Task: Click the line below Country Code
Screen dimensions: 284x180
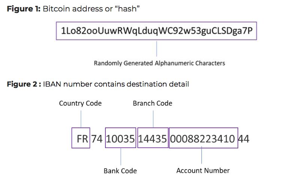Action: [81, 119]
